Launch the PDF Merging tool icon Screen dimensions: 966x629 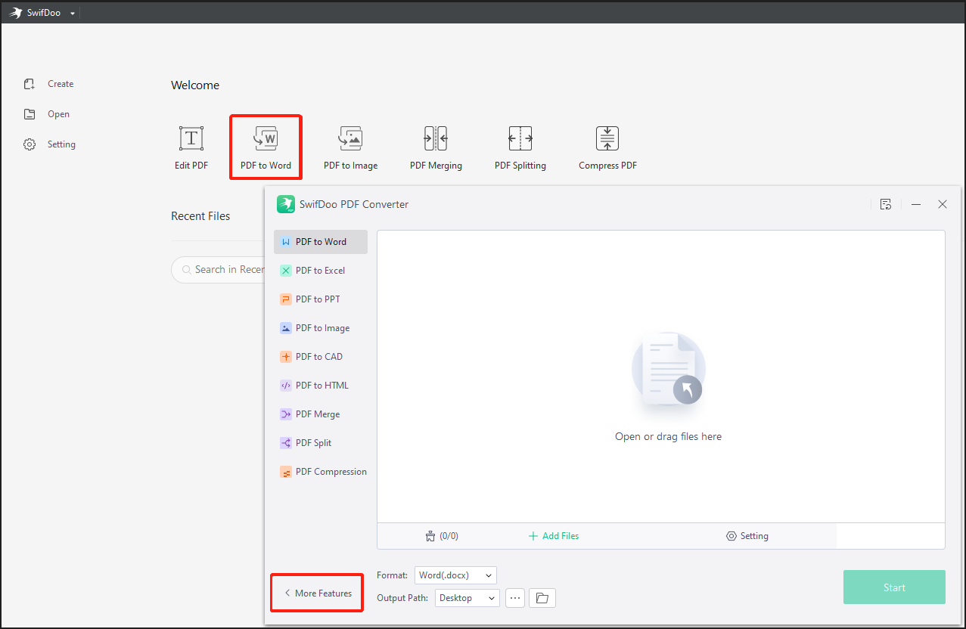click(x=436, y=138)
